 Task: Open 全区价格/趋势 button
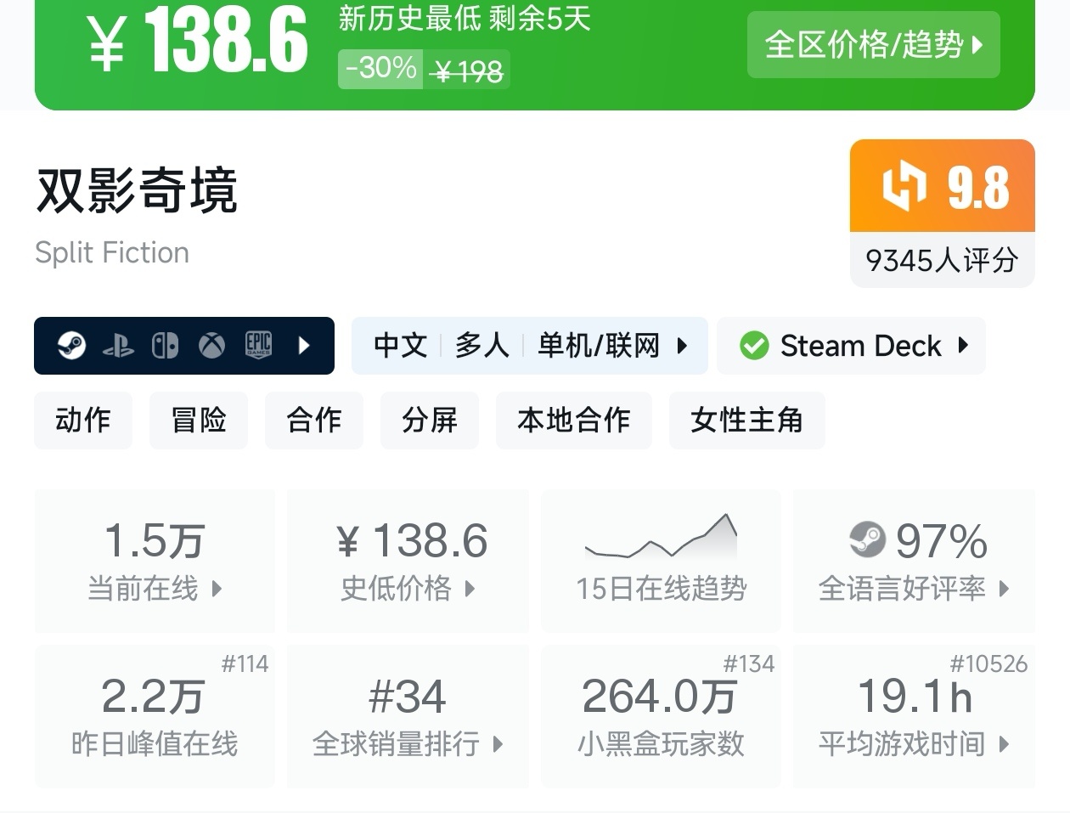[x=874, y=44]
